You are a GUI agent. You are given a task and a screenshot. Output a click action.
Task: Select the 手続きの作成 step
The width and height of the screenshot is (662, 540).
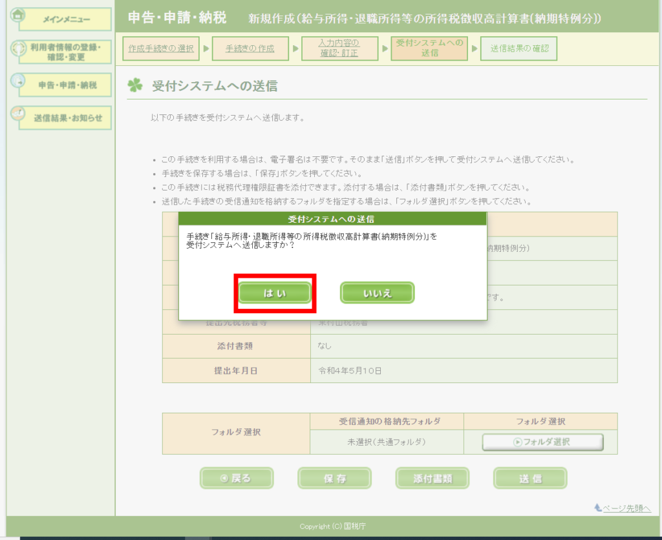pyautogui.click(x=250, y=48)
